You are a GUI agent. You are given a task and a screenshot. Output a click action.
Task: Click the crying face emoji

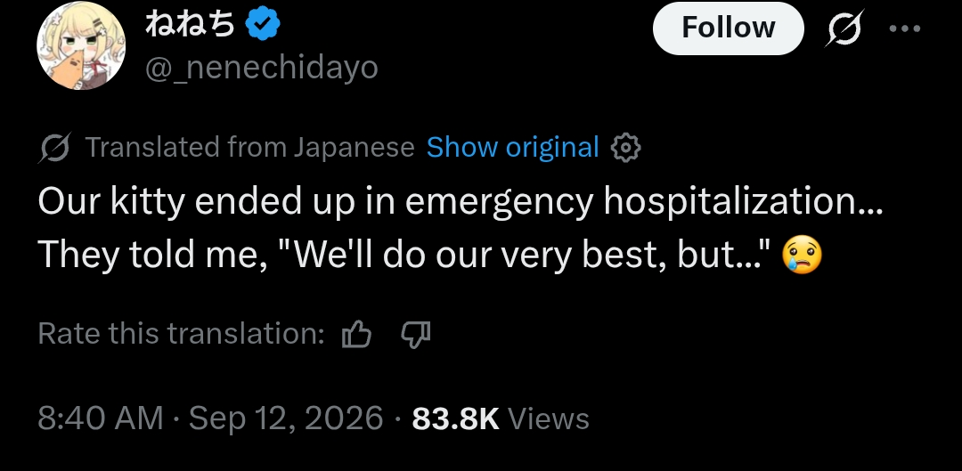802,256
